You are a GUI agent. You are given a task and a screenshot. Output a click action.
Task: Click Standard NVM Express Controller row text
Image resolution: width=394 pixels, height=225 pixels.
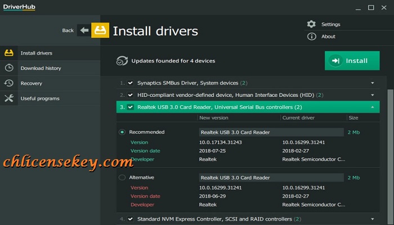tap(219, 219)
